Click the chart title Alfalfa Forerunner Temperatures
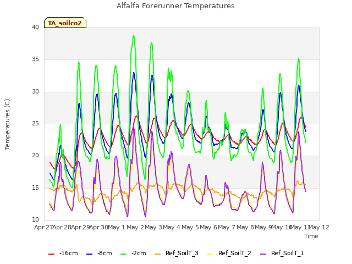The image size is (352, 264). [x=175, y=6]
